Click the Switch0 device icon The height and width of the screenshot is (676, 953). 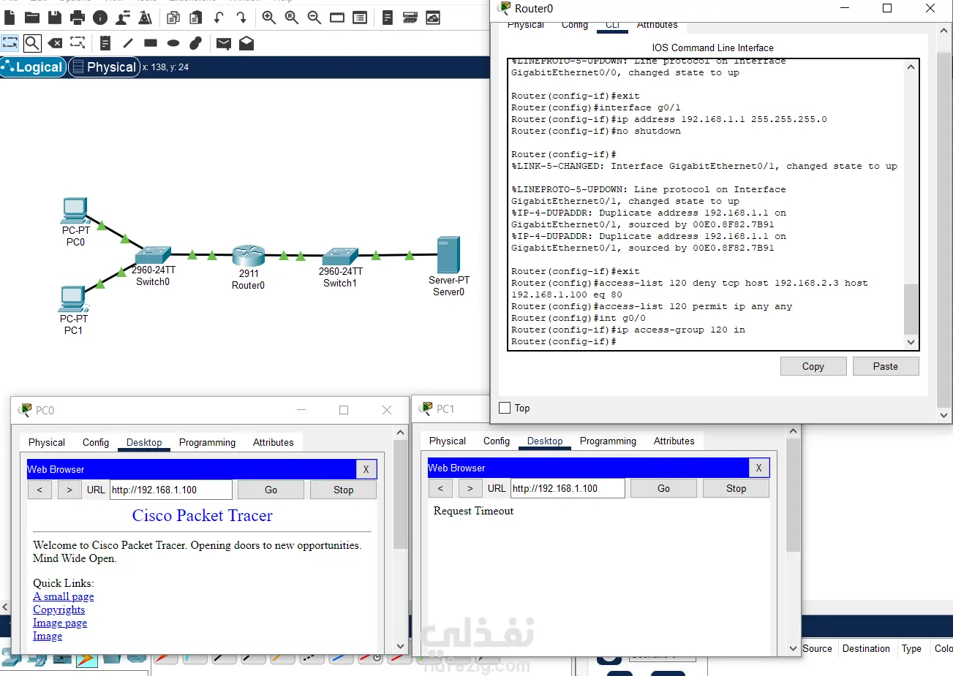pyautogui.click(x=153, y=255)
